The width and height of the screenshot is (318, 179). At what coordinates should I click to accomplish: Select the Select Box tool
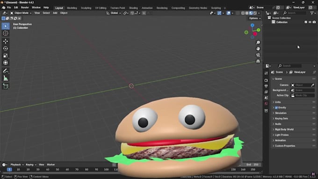[x=6, y=26]
